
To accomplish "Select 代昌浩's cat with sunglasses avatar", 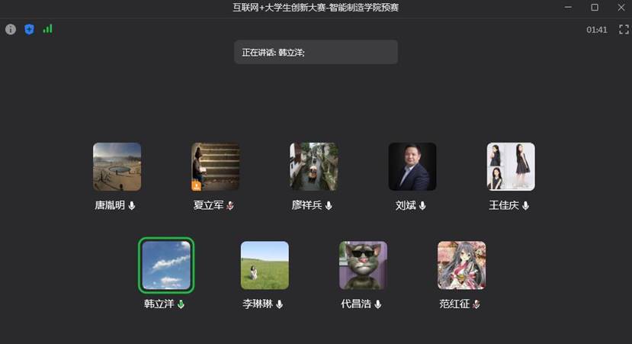I will click(363, 265).
